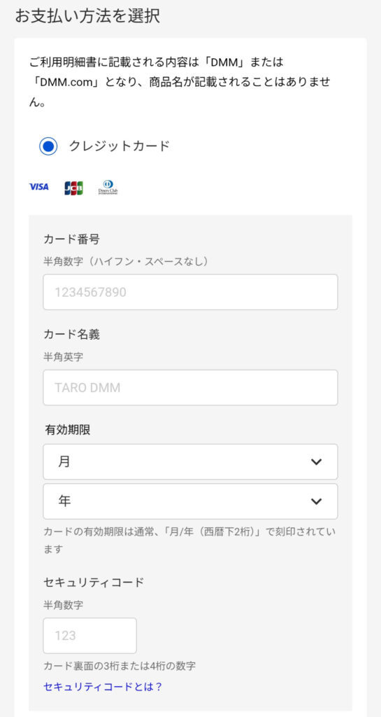Focus the カード名義 TARO DMM field
Image resolution: width=381 pixels, height=717 pixels.
coord(190,387)
